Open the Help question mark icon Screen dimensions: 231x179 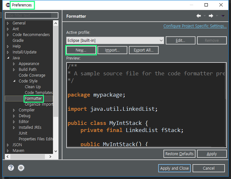[11, 168]
